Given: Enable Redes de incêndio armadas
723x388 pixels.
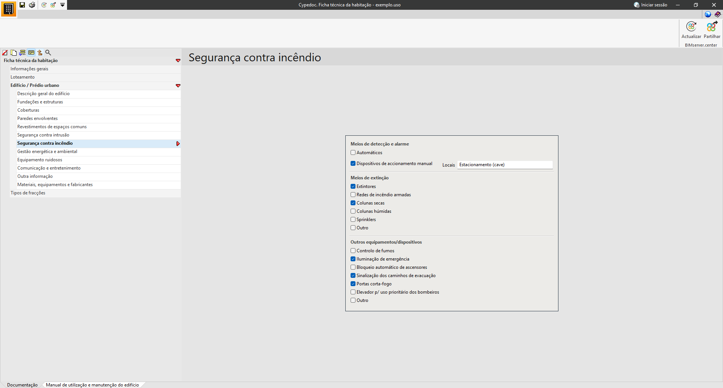Looking at the screenshot, I should (353, 195).
